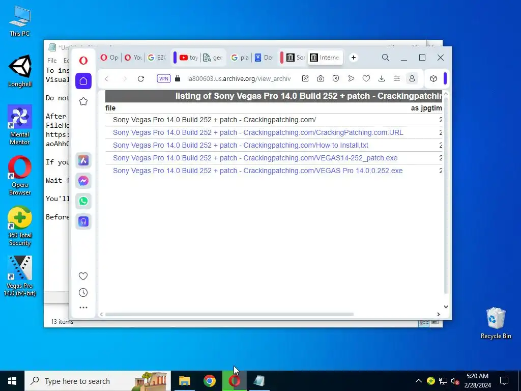
Task: Reload the archive.org page
Action: click(x=141, y=78)
